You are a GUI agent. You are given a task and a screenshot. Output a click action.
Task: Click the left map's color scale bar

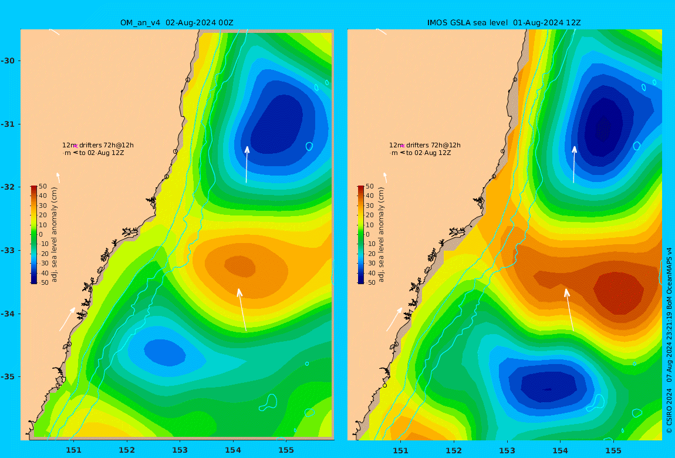click(x=34, y=235)
